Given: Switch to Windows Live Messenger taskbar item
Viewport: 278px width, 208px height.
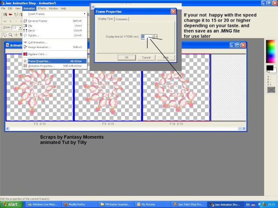Looking at the screenshot, I should click(43, 205).
